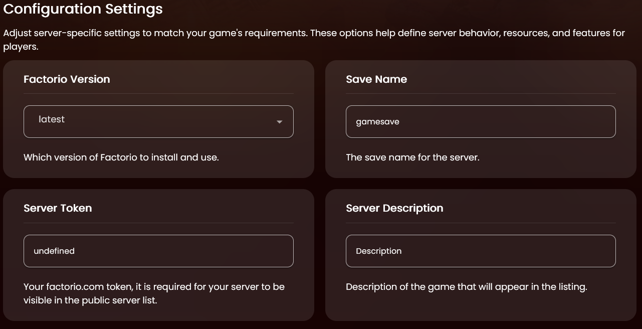Image resolution: width=642 pixels, height=329 pixels.
Task: Click the 'Configuration Settings' page title
Action: pyautogui.click(x=83, y=9)
